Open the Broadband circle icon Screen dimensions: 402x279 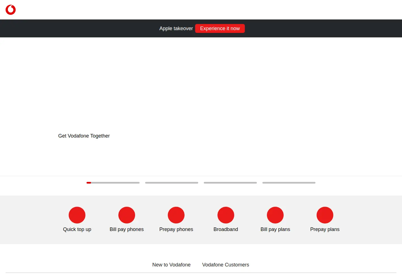tap(226, 215)
